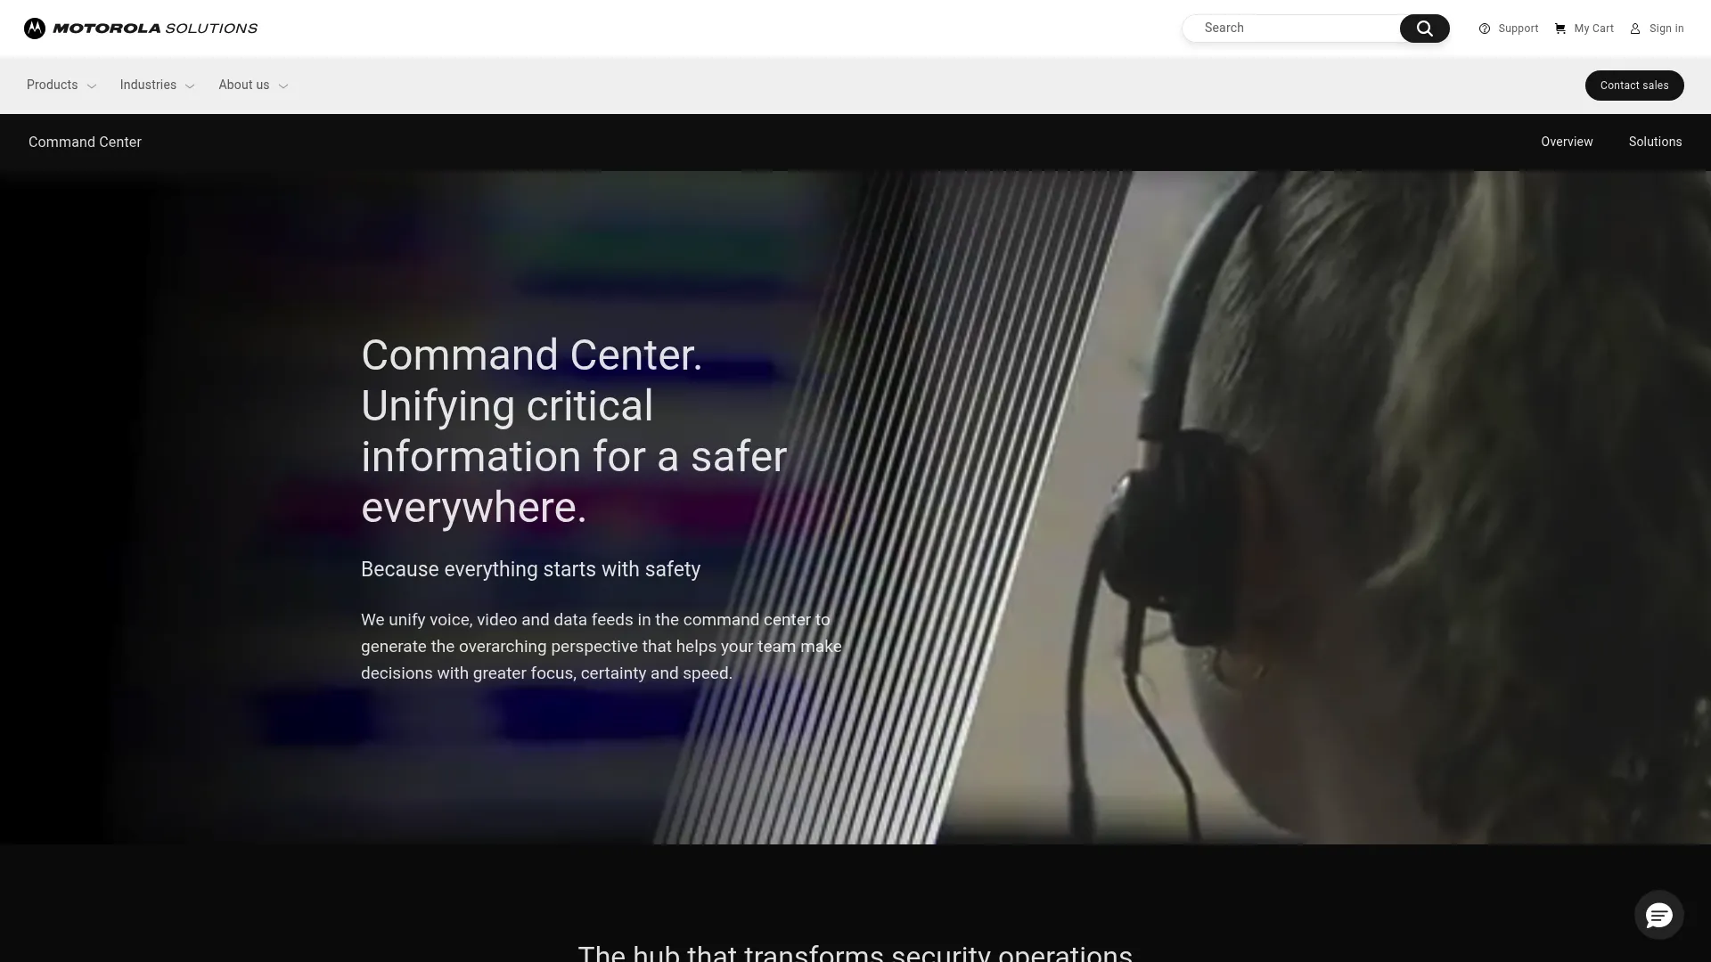The height and width of the screenshot is (962, 1711).
Task: Click the shopping cart icon
Action: click(1560, 29)
